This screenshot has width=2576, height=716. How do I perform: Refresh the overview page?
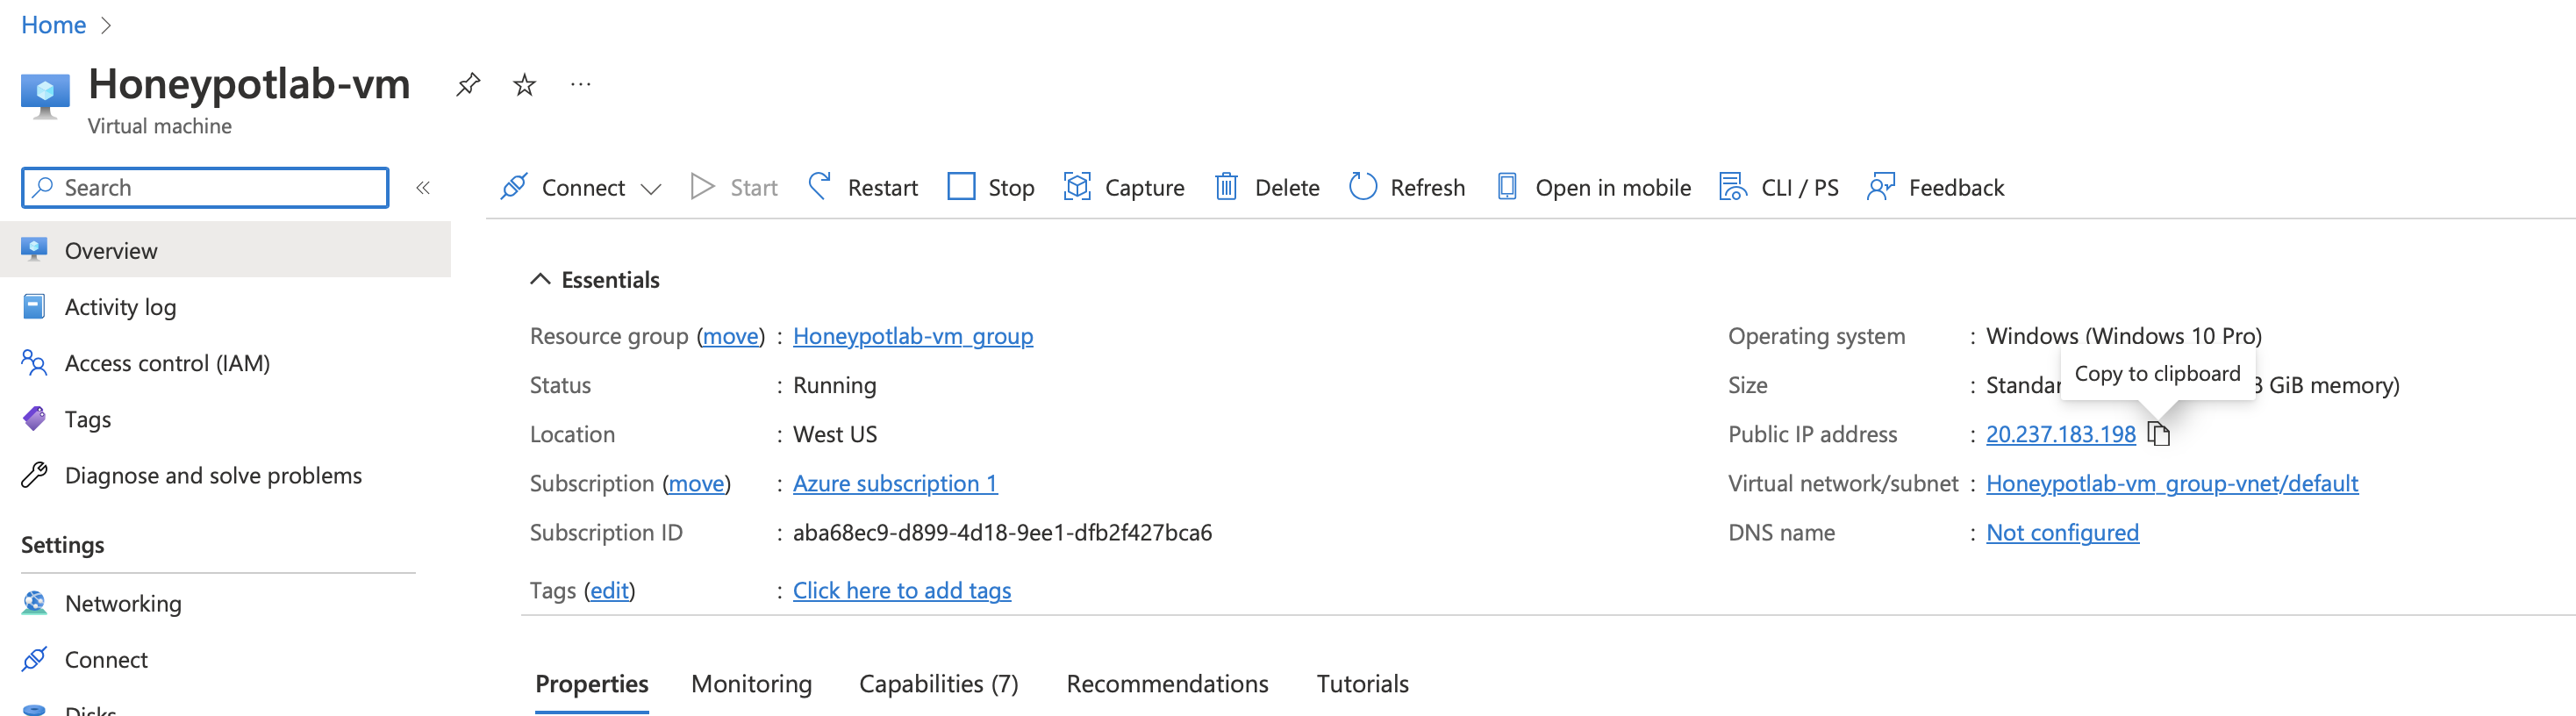(x=1407, y=187)
